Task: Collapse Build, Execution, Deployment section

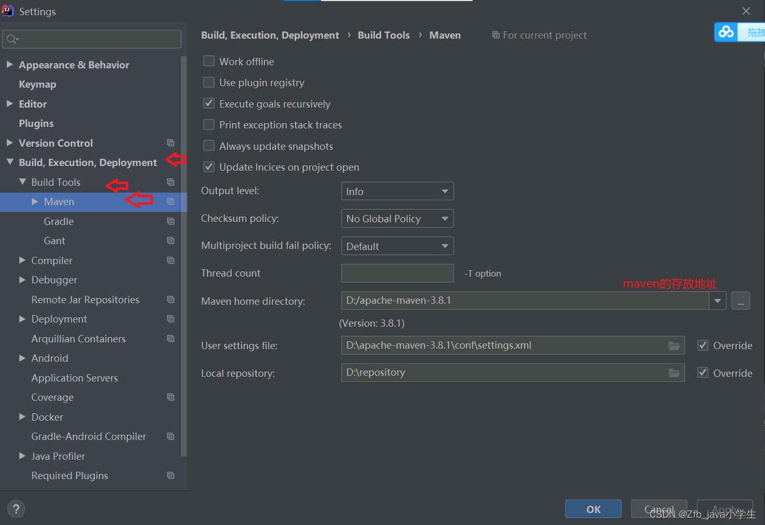Action: pyautogui.click(x=10, y=162)
